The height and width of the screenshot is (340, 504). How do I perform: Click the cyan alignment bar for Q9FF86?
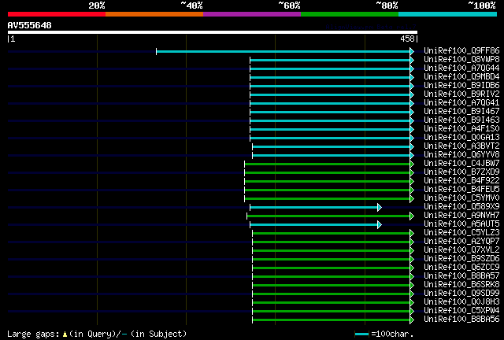[x=283, y=51]
